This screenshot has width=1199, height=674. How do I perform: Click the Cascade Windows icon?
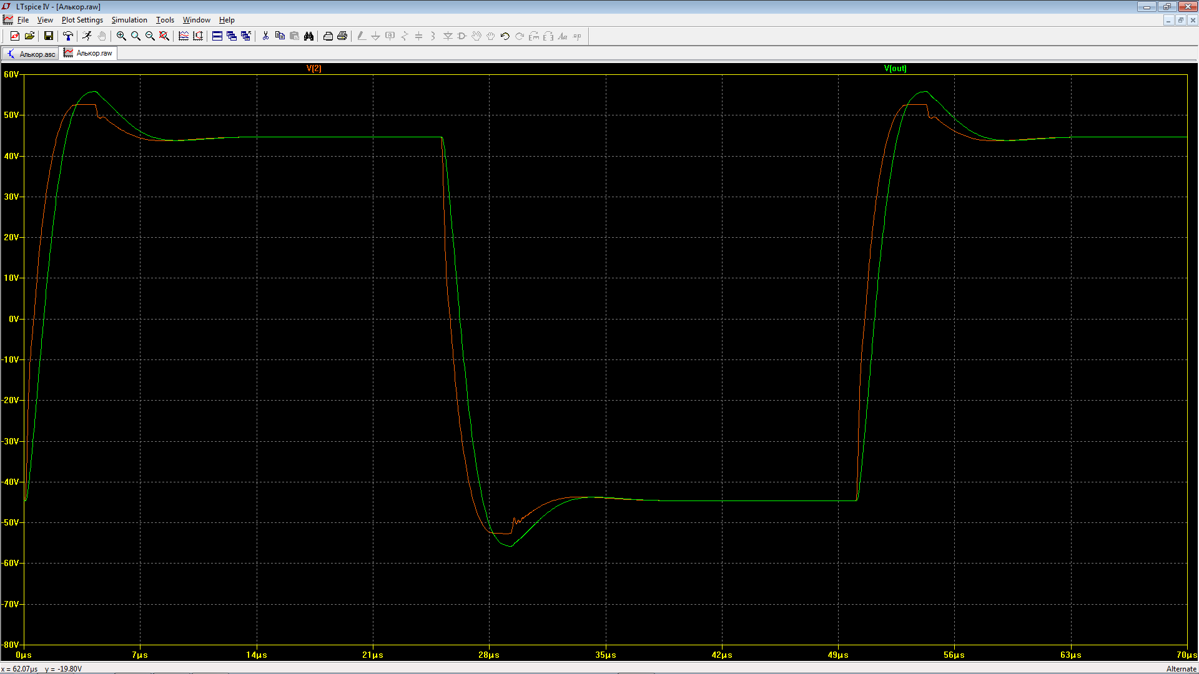click(232, 36)
